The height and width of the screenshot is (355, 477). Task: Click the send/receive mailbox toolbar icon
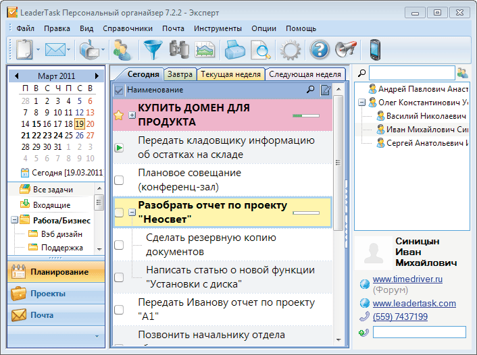pyautogui.click(x=89, y=49)
